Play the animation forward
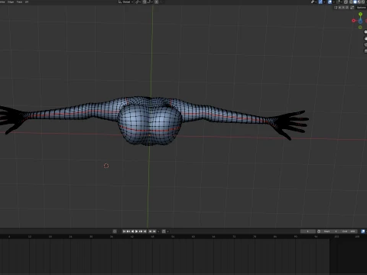The image size is (367, 275). (x=136, y=231)
